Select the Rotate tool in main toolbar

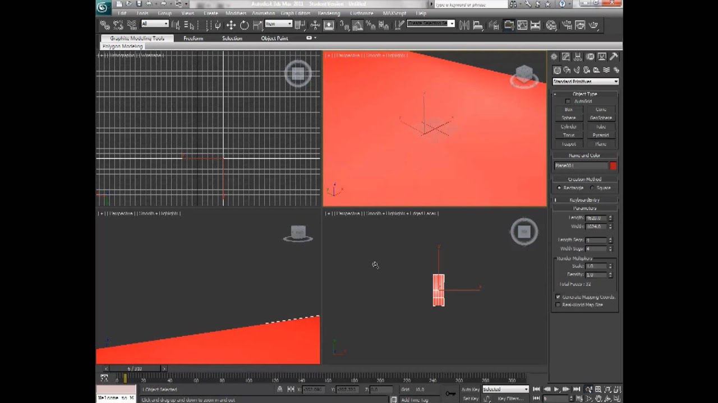coord(245,25)
